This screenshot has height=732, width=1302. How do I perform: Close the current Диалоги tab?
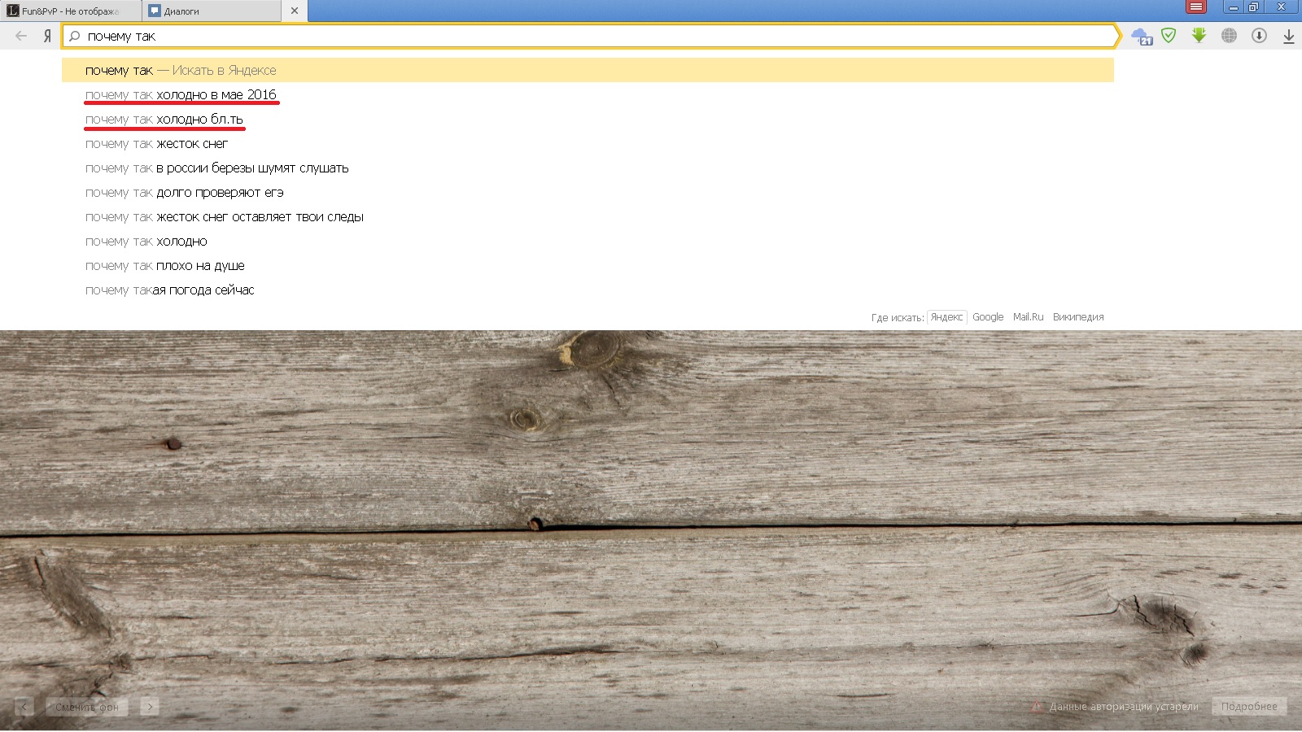[x=295, y=11]
